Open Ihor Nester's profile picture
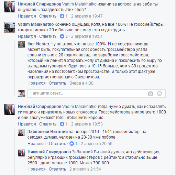This screenshot has height=175, width=176. coord(21,45)
